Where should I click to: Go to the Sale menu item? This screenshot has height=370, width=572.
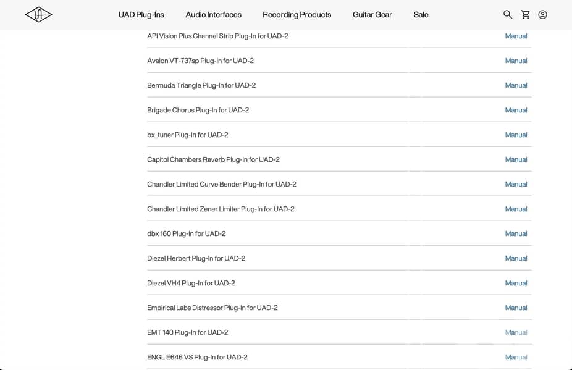tap(421, 14)
